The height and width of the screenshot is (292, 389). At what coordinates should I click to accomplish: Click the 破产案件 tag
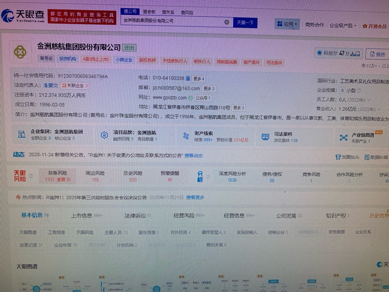pos(251,62)
